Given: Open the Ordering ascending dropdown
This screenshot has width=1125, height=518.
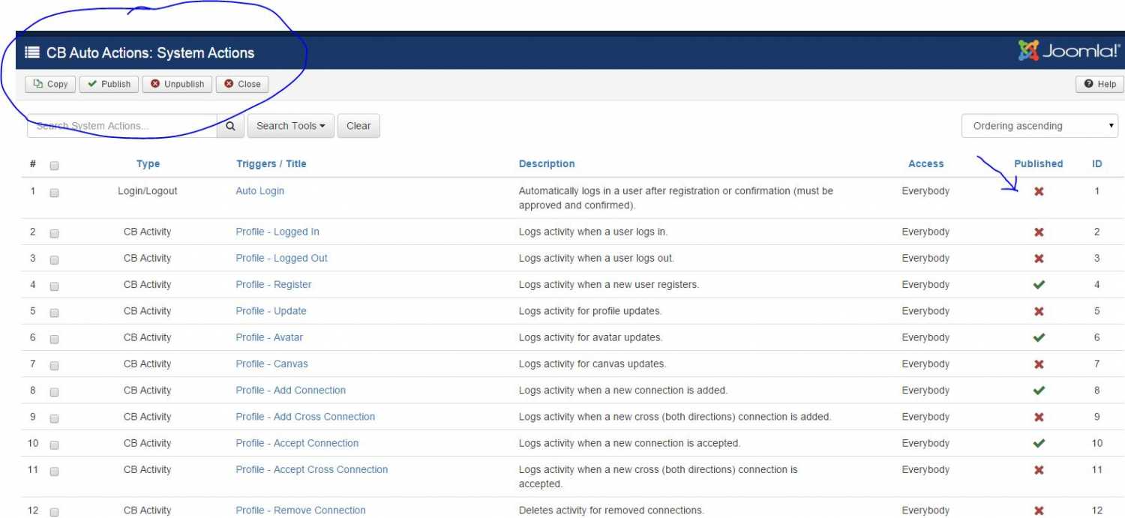Looking at the screenshot, I should tap(1039, 126).
